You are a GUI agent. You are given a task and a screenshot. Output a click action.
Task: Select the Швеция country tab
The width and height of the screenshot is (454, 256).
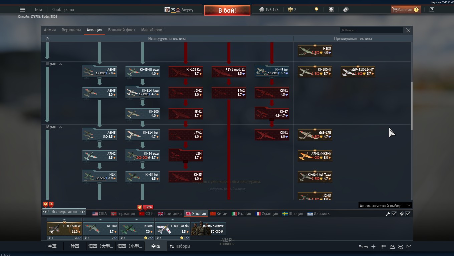293,214
